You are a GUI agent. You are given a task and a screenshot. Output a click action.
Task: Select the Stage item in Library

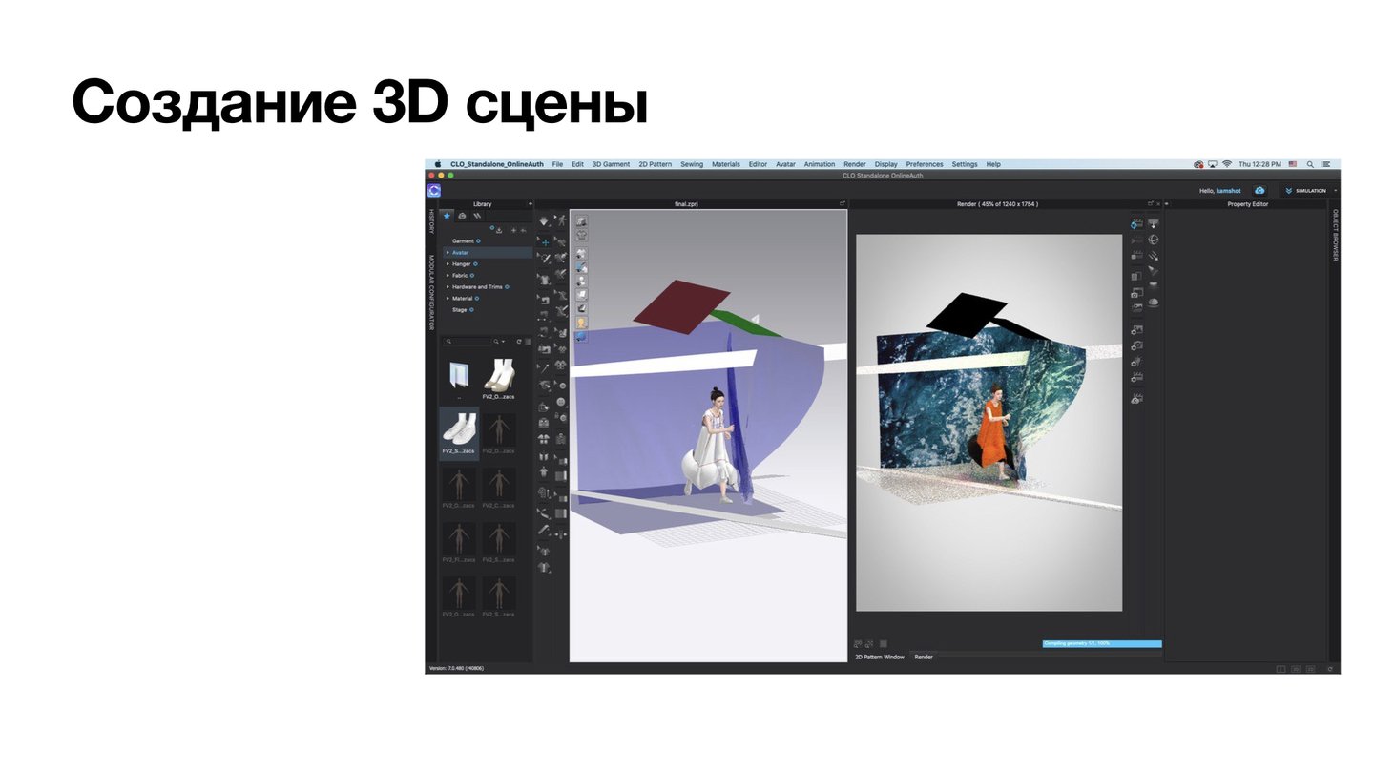(x=460, y=310)
